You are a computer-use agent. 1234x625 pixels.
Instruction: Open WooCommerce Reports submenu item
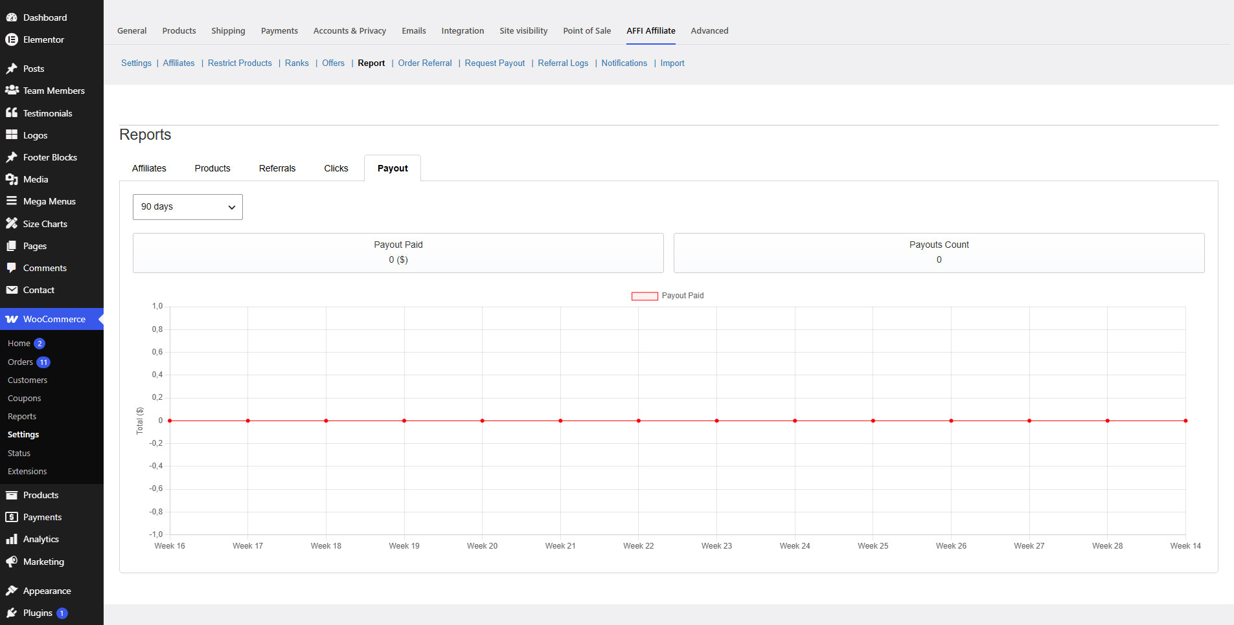coord(22,417)
